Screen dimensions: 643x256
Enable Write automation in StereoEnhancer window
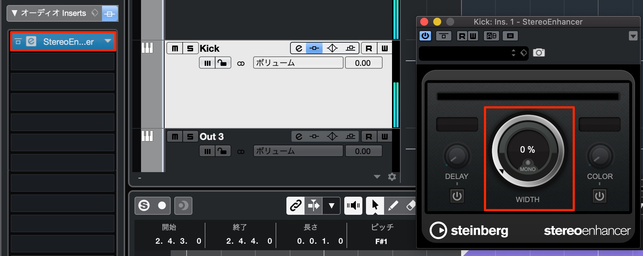473,36
